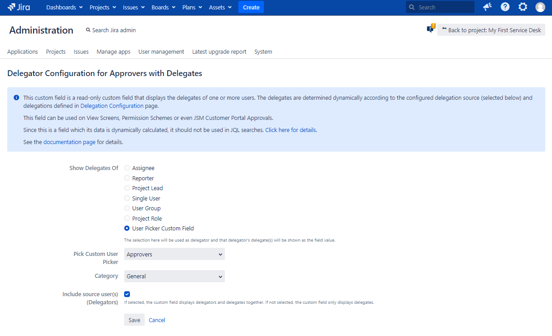This screenshot has width=552, height=336.
Task: Click the top Search input field
Action: coord(444,7)
